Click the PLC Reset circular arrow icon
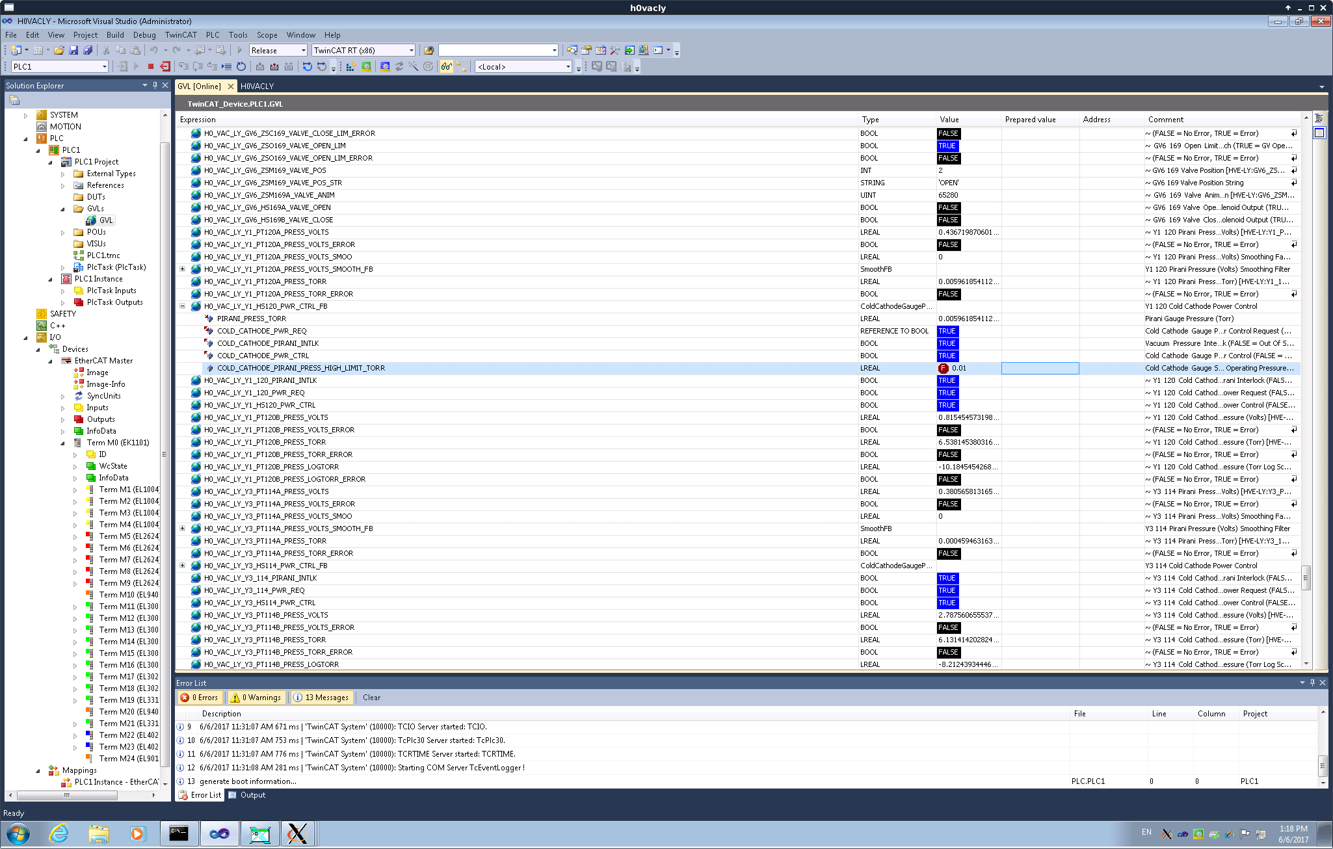This screenshot has width=1333, height=849. tap(241, 66)
